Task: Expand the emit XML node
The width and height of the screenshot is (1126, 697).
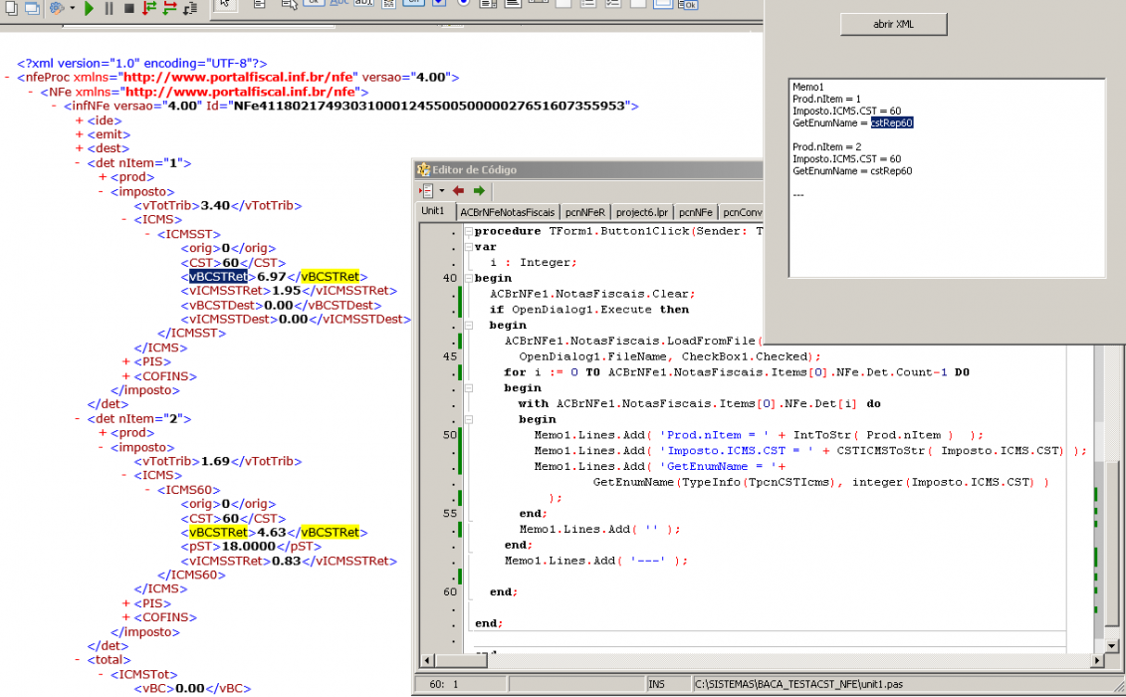Action: tap(79, 134)
